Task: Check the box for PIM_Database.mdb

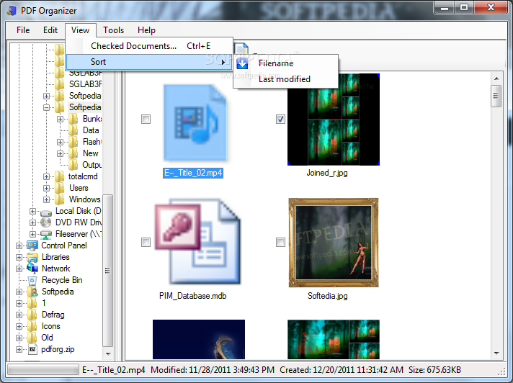Action: coord(146,242)
